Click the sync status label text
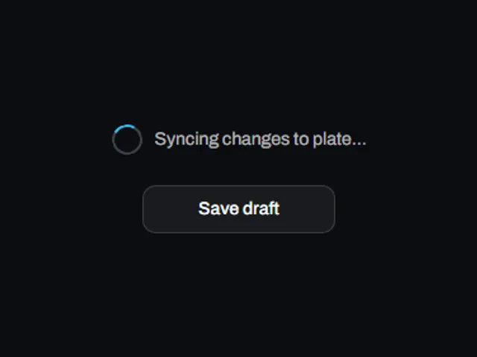Viewport: 477px width, 357px height. 260,139
